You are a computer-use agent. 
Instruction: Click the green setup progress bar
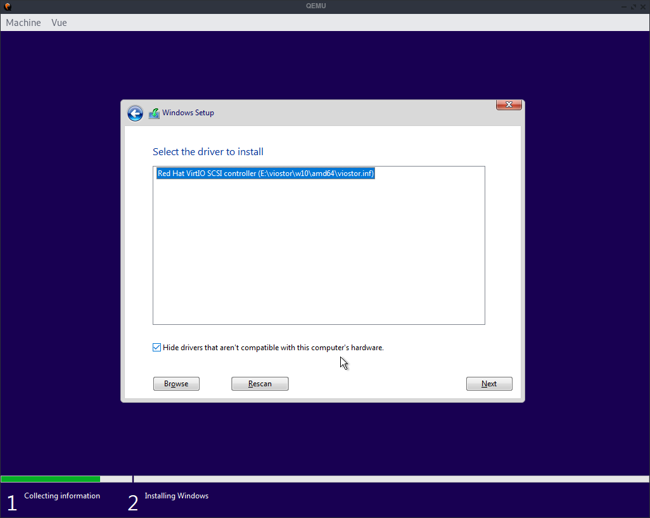(x=50, y=479)
